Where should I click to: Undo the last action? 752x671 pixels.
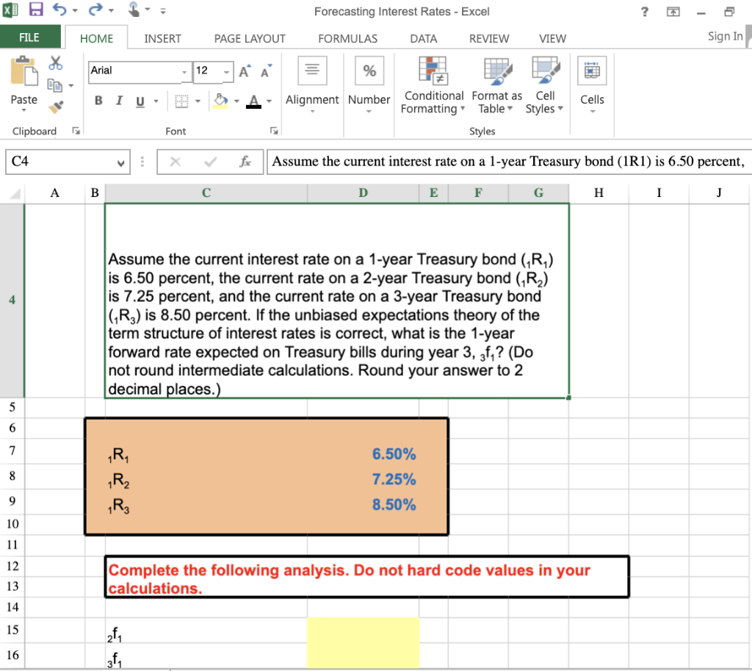(59, 9)
